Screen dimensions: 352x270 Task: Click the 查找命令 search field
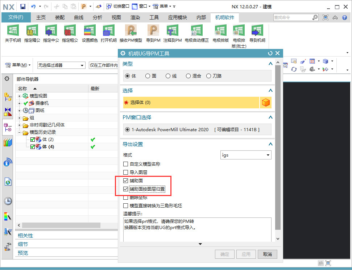[x=292, y=17]
